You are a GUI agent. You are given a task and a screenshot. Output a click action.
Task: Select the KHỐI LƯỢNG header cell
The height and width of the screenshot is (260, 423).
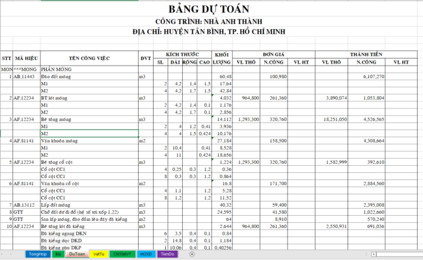tap(223, 57)
